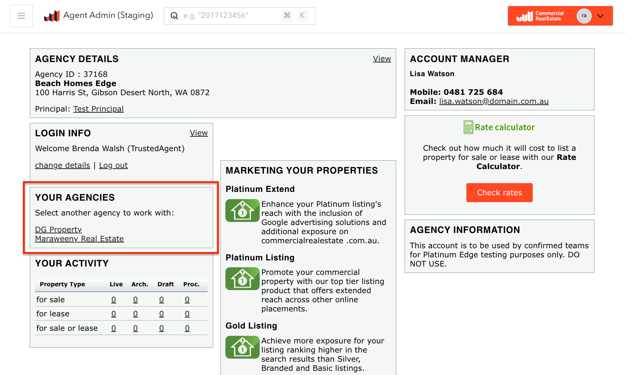Click the 'Beach Homes Edge' agency name
This screenshot has width=625, height=375.
(76, 83)
